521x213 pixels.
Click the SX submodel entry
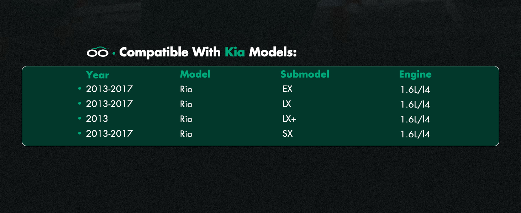287,134
